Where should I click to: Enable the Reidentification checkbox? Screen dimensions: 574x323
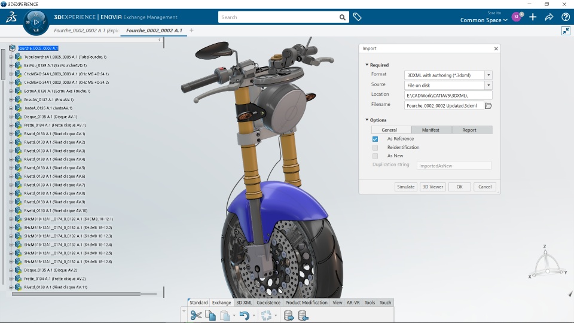(x=375, y=148)
